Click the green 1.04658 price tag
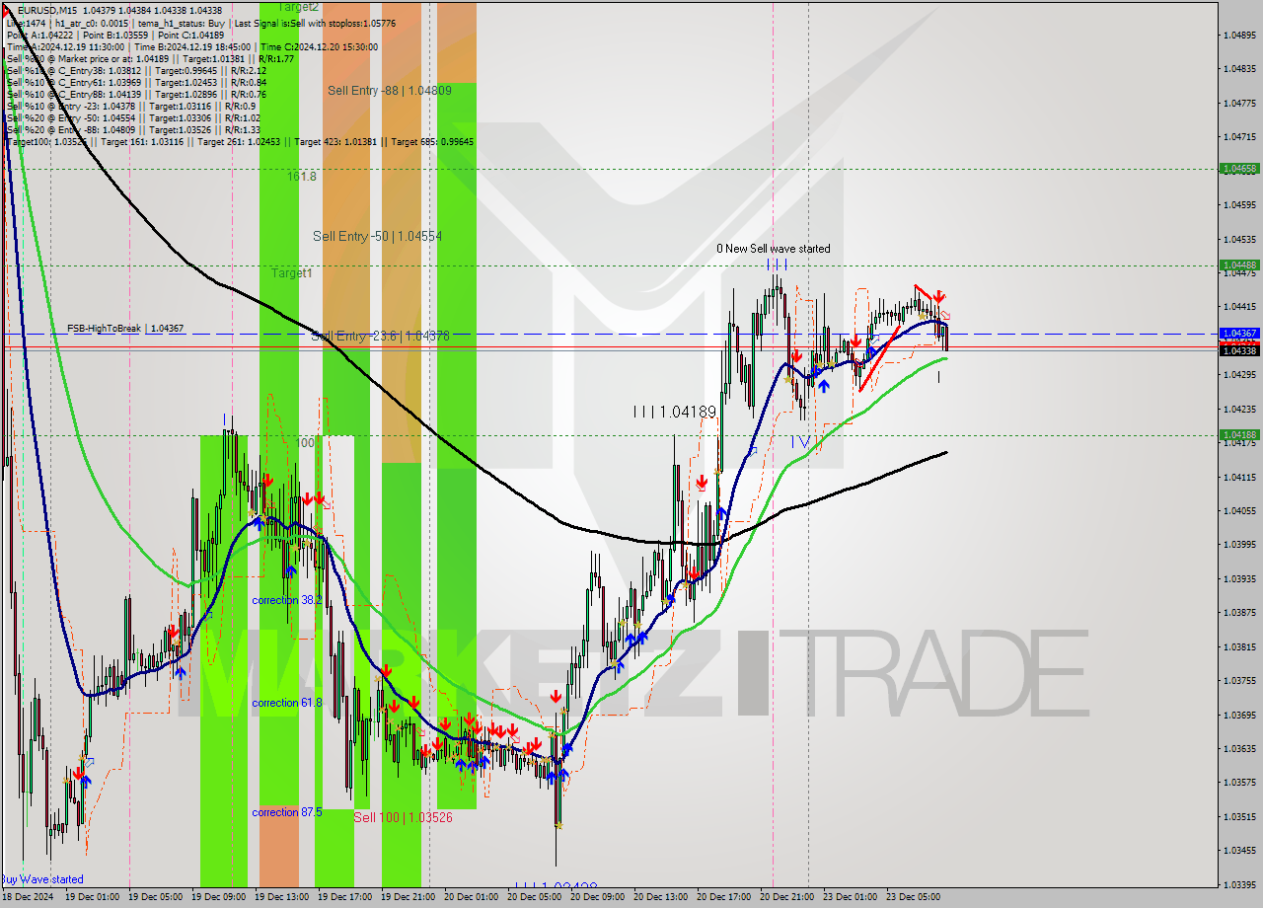1263x908 pixels. pyautogui.click(x=1239, y=169)
